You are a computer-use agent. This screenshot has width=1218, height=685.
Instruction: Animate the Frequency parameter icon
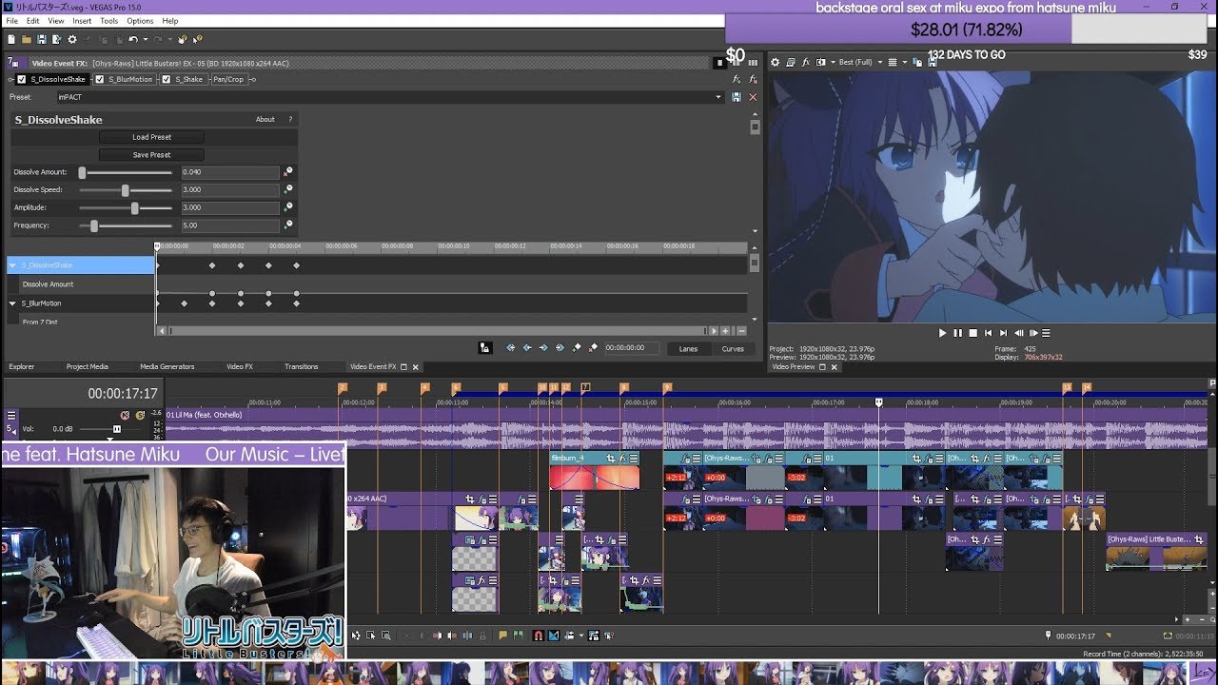287,225
